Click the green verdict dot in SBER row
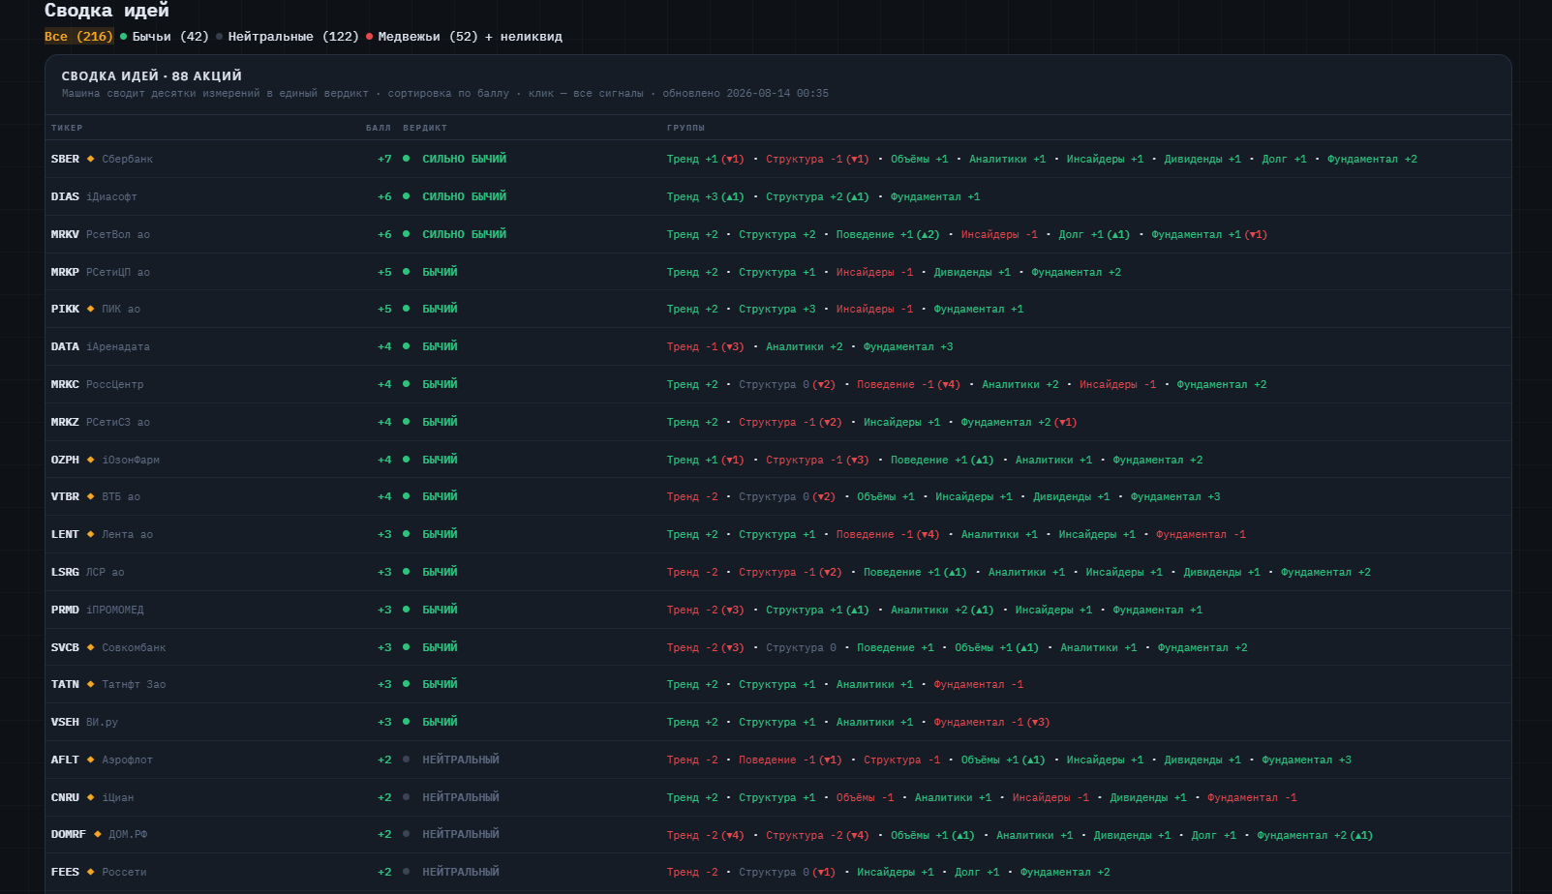The image size is (1552, 894). (x=406, y=159)
